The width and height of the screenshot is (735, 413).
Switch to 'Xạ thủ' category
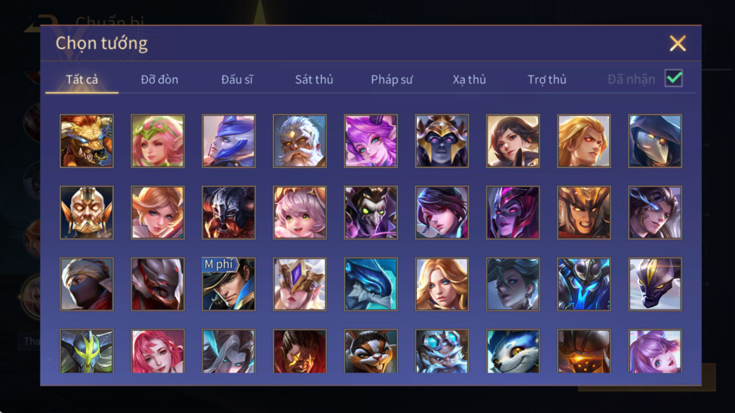(x=469, y=79)
